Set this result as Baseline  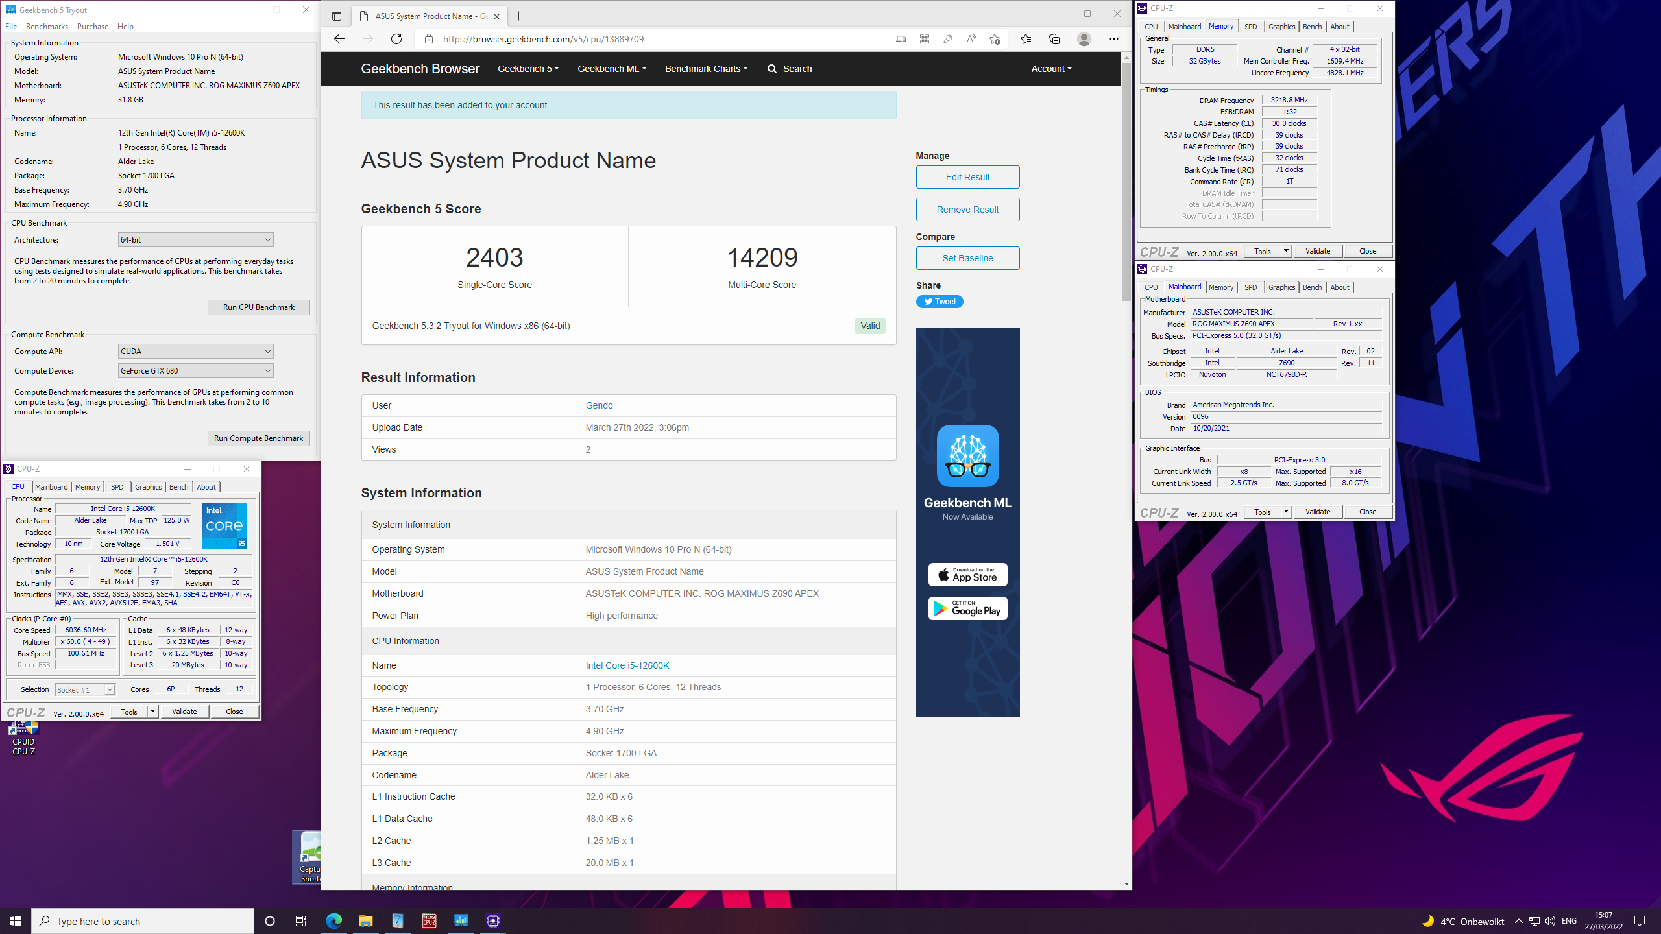point(967,258)
